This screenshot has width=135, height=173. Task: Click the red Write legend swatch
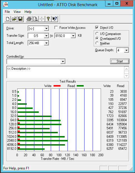coord(57,86)
